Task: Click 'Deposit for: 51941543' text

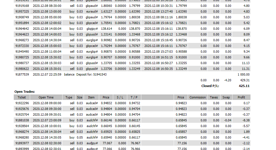Action: coord(91,74)
